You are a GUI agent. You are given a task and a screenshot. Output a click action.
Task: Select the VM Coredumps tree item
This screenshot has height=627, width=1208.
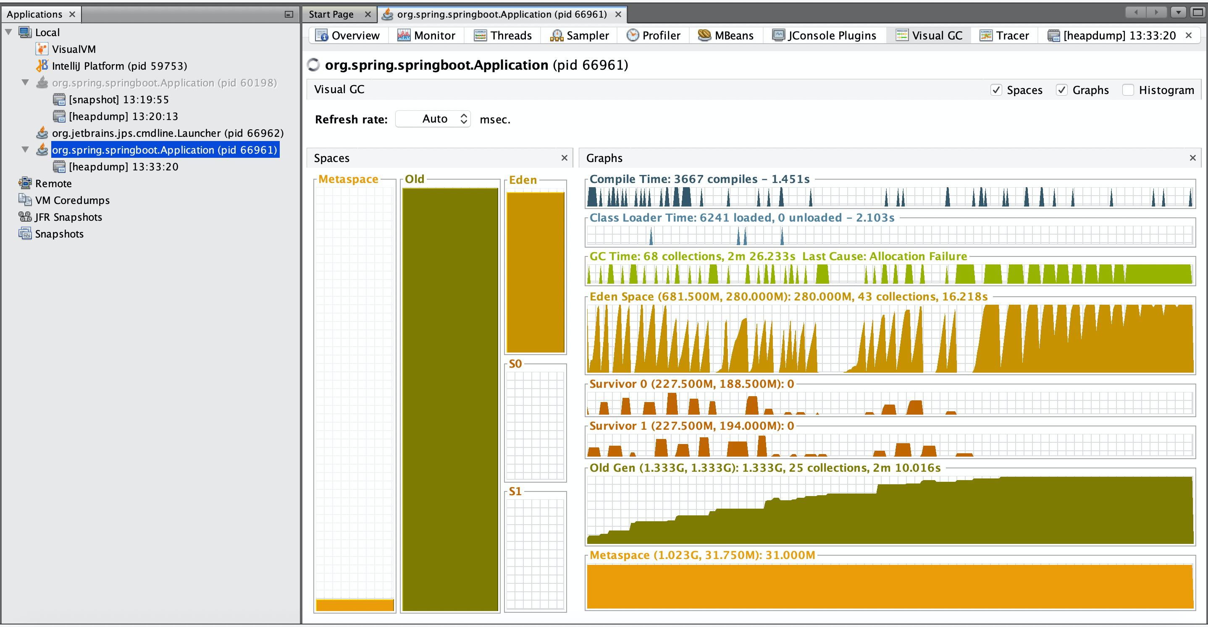tap(72, 200)
